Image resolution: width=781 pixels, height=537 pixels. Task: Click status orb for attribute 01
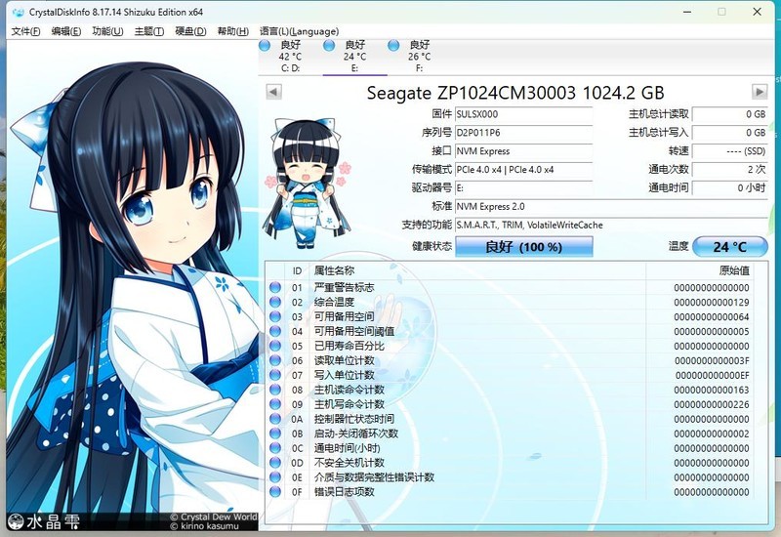(275, 287)
